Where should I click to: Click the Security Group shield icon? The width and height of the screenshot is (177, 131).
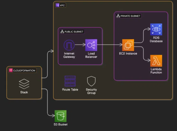point(91,81)
